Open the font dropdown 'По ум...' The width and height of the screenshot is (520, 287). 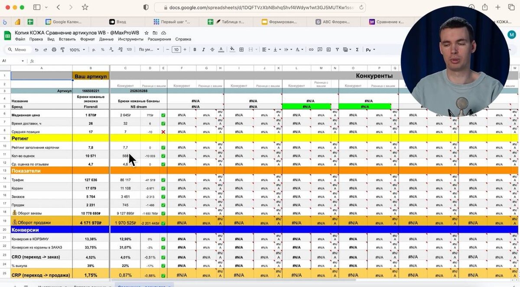point(149,50)
